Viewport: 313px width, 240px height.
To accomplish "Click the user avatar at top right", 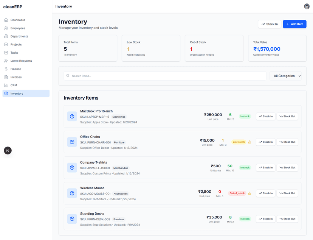I will click(307, 6).
